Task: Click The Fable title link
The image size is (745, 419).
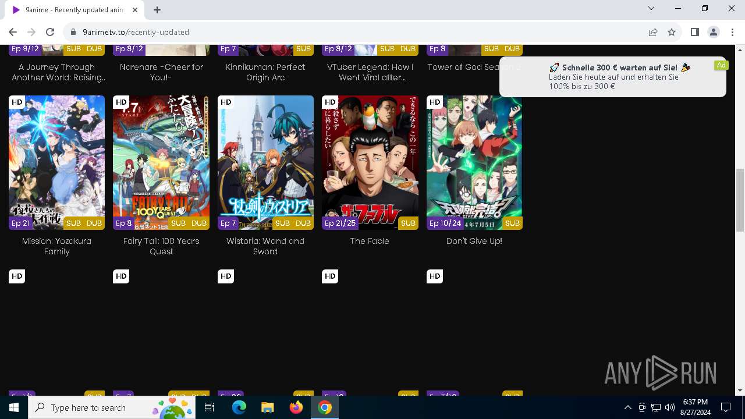Action: (x=370, y=241)
